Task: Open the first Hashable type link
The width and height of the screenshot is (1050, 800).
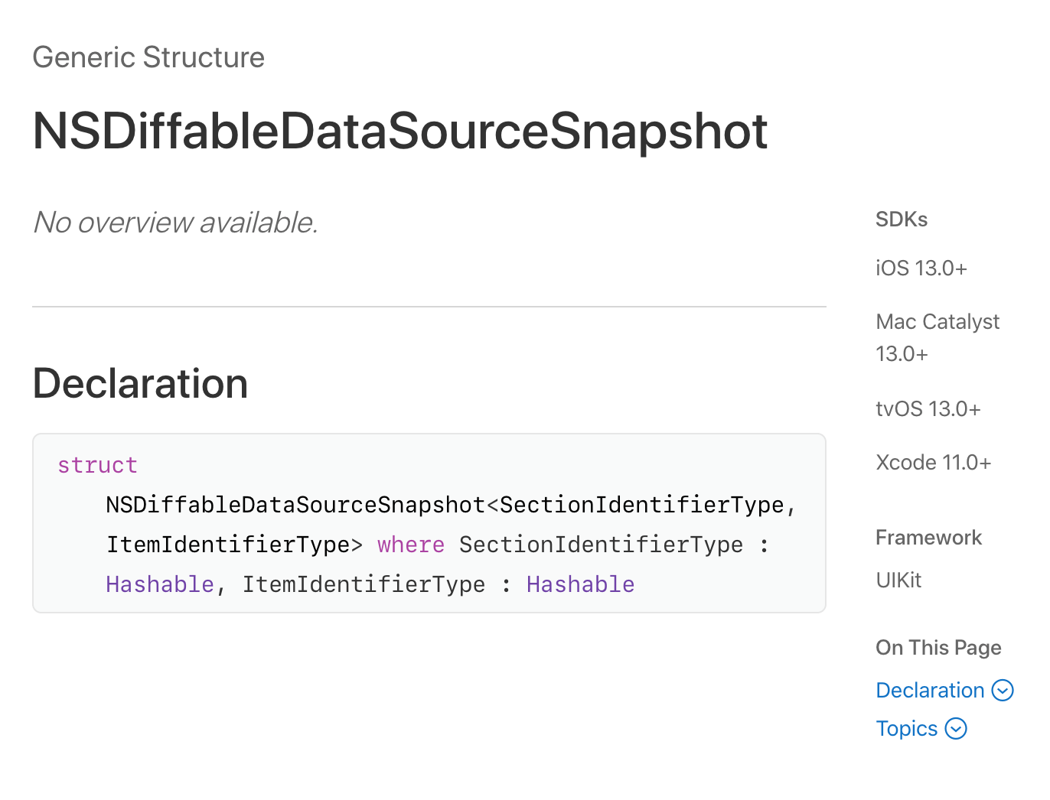Action: [x=160, y=585]
